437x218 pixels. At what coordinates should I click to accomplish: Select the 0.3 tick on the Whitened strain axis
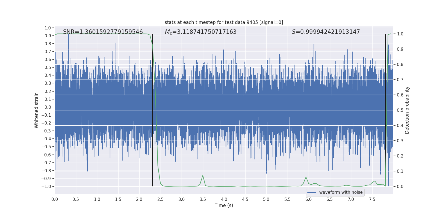click(48, 83)
